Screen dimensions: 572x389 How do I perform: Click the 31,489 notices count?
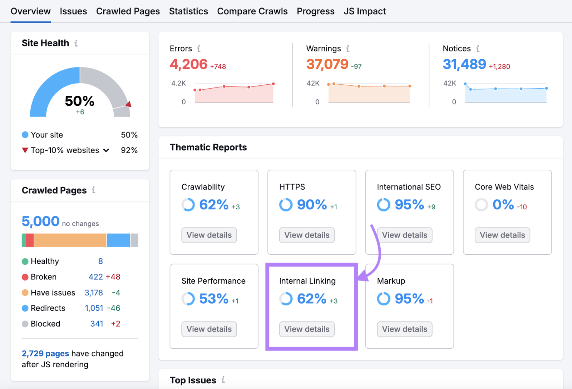[464, 64]
